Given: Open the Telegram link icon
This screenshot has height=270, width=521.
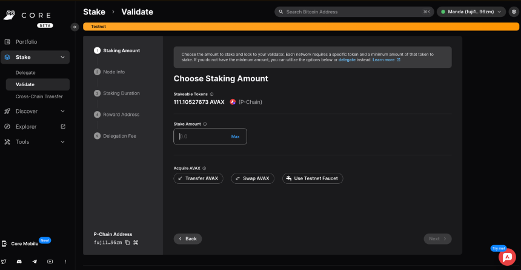Looking at the screenshot, I should pos(35,262).
